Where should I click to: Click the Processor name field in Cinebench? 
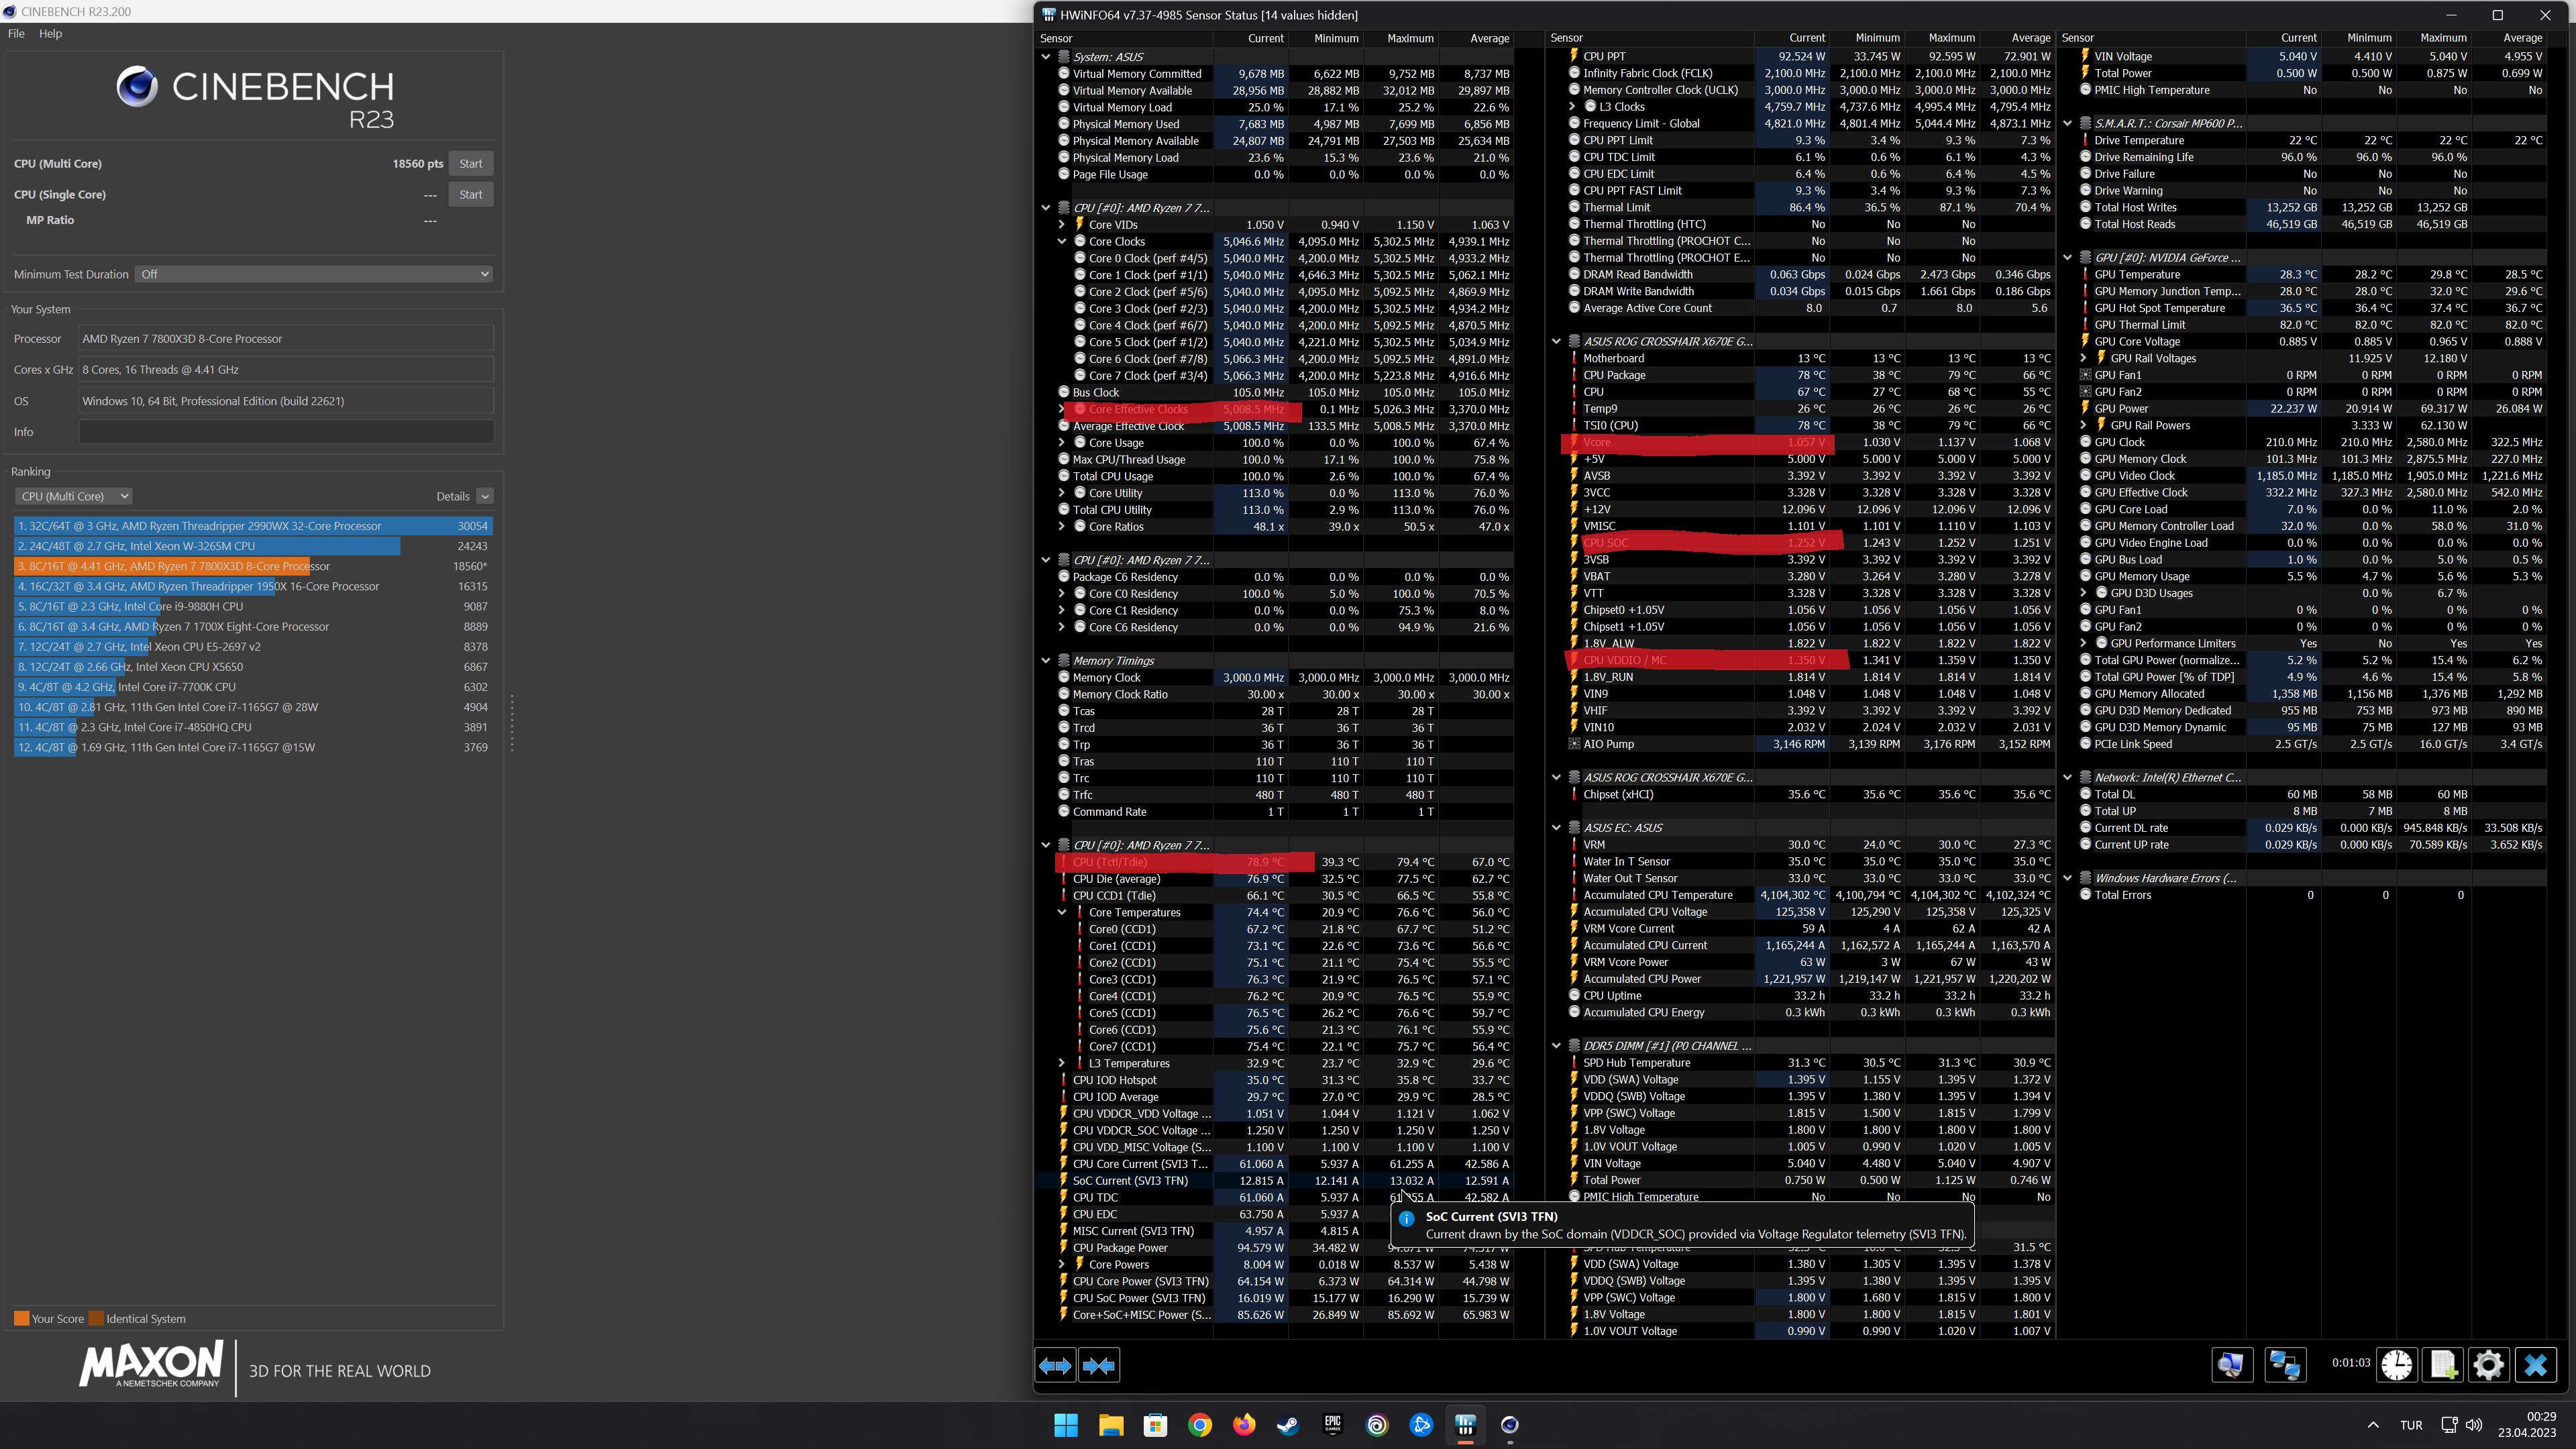(286, 339)
